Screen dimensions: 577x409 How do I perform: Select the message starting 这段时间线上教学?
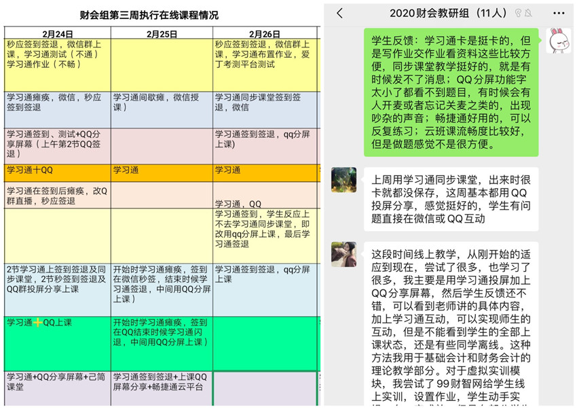[x=451, y=324]
